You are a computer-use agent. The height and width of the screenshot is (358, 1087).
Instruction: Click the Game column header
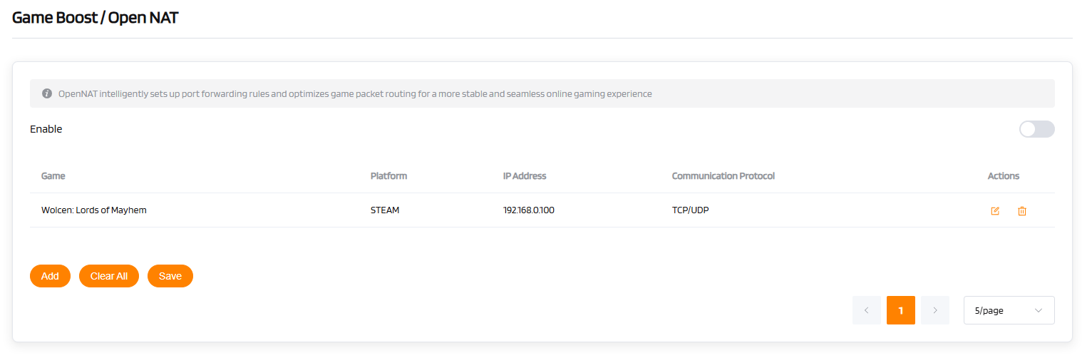tap(53, 175)
